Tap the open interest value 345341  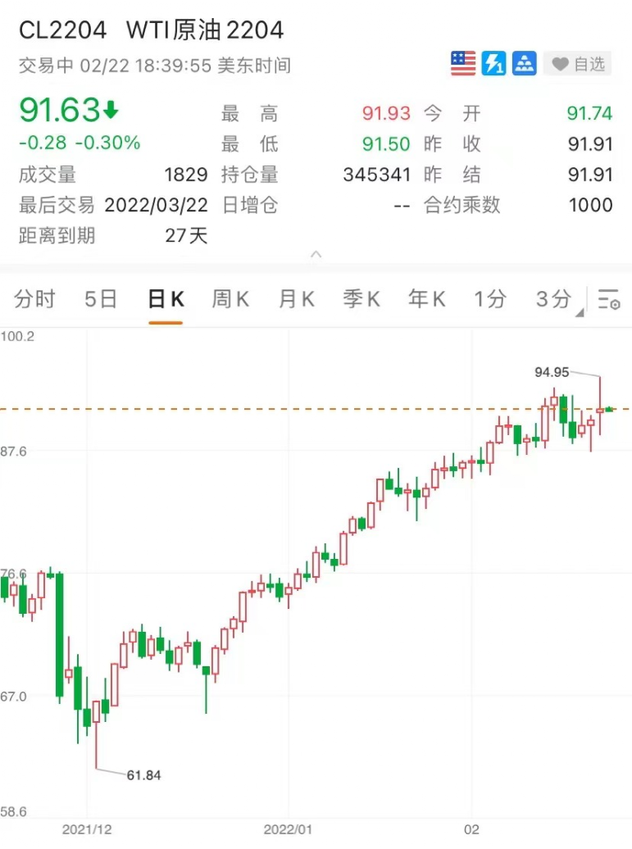[377, 175]
